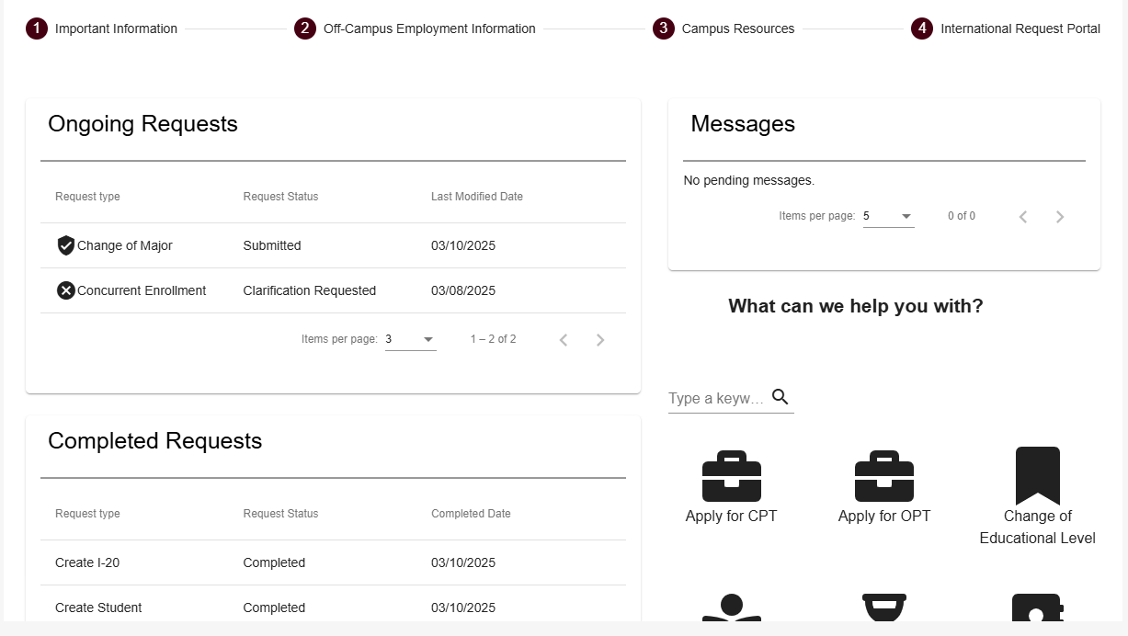
Task: Select the Change of Educational Level bookmark icon
Action: click(1037, 476)
